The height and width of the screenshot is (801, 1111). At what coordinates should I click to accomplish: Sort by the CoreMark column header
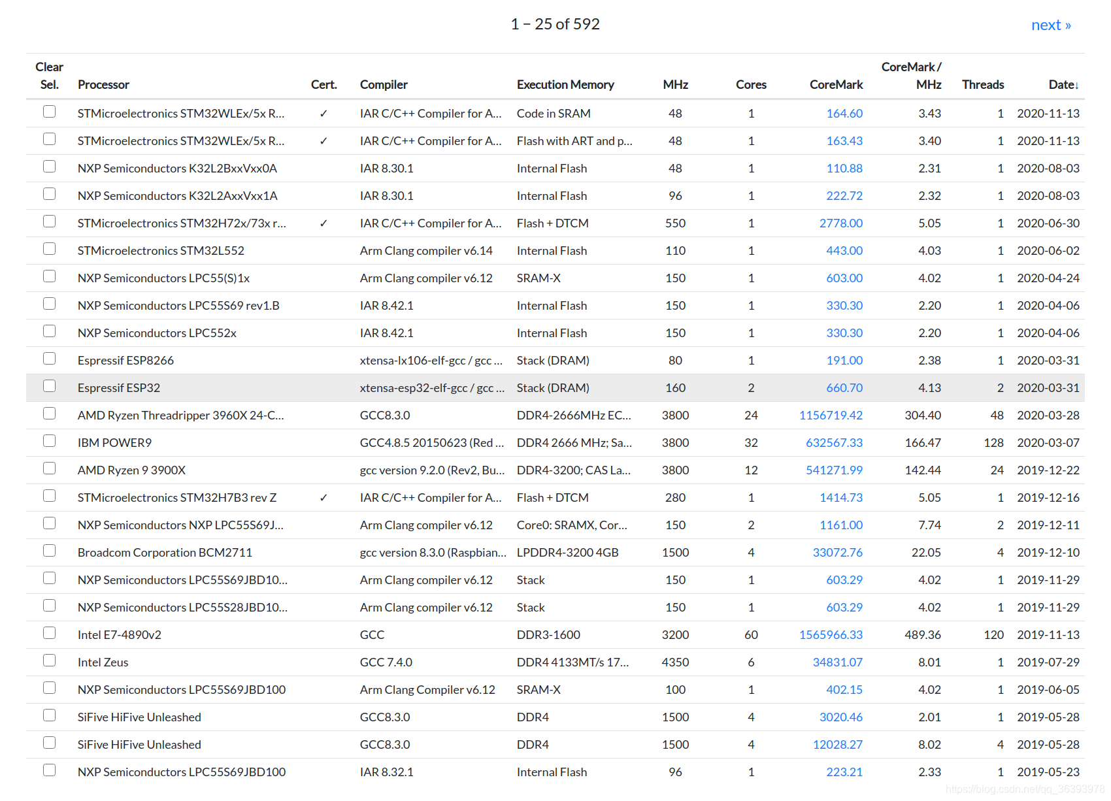pos(836,84)
